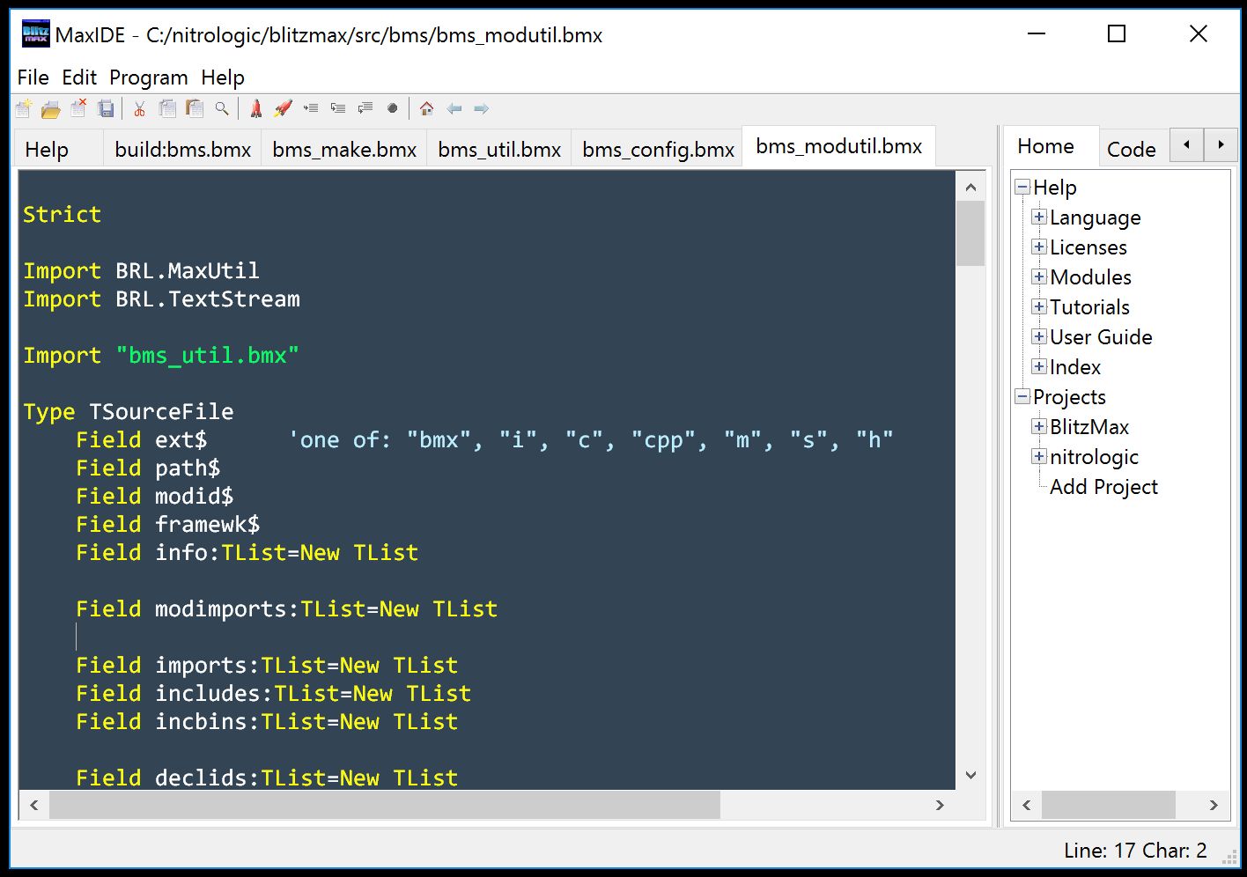1247x877 pixels.
Task: Switch to the bms_util.bmx tab
Action: coord(498,147)
